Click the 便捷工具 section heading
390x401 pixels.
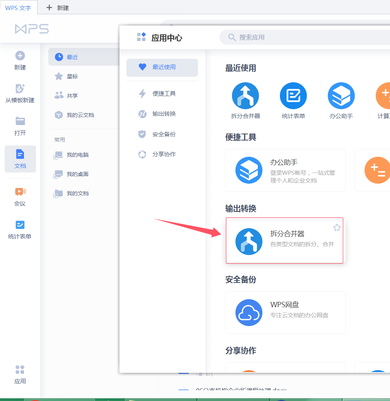click(x=241, y=137)
